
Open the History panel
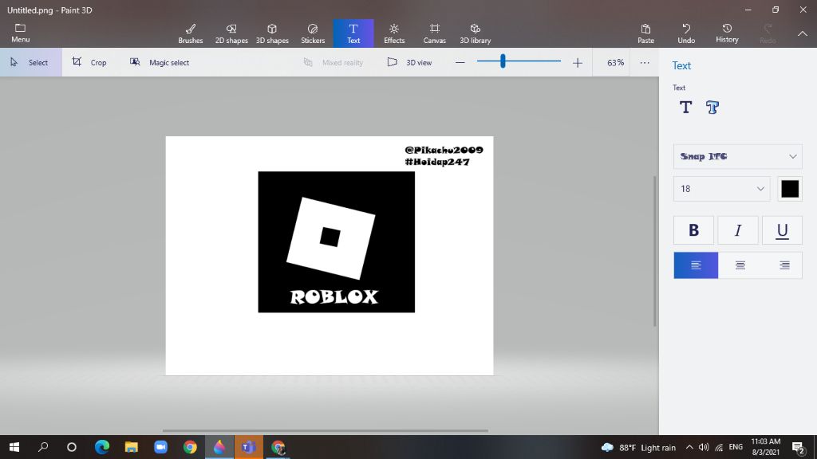coord(727,33)
